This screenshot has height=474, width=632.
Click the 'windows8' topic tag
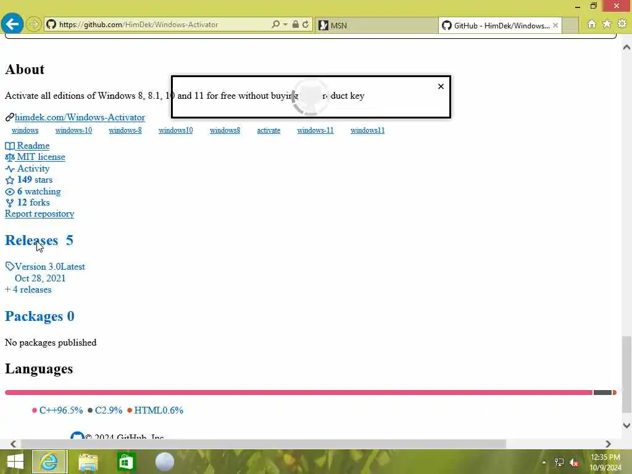(225, 130)
